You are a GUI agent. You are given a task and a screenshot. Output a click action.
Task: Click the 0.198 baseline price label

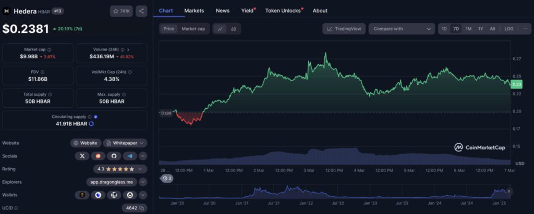tap(166, 114)
